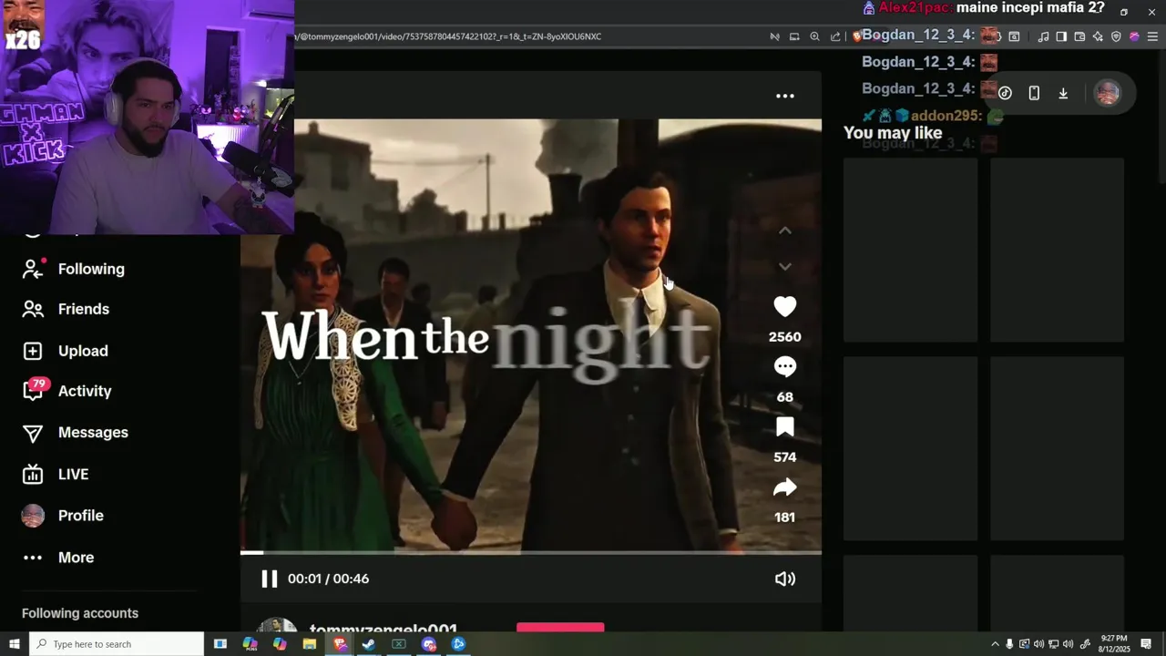Like the video with the heart icon
Screen dimensions: 1166x656
pos(784,307)
